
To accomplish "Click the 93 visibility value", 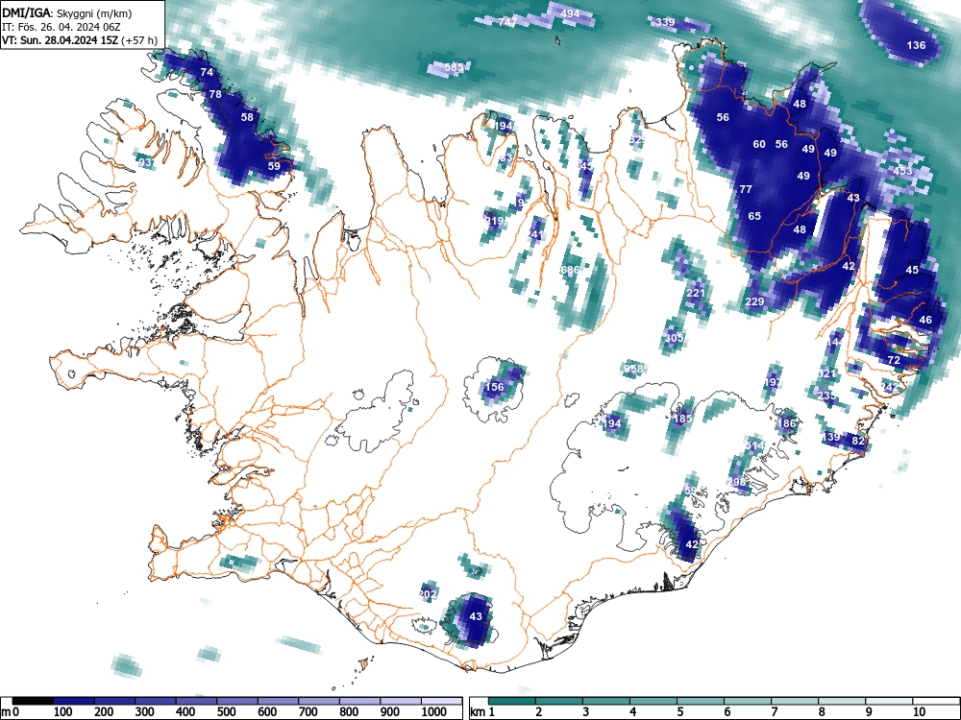I will point(145,162).
